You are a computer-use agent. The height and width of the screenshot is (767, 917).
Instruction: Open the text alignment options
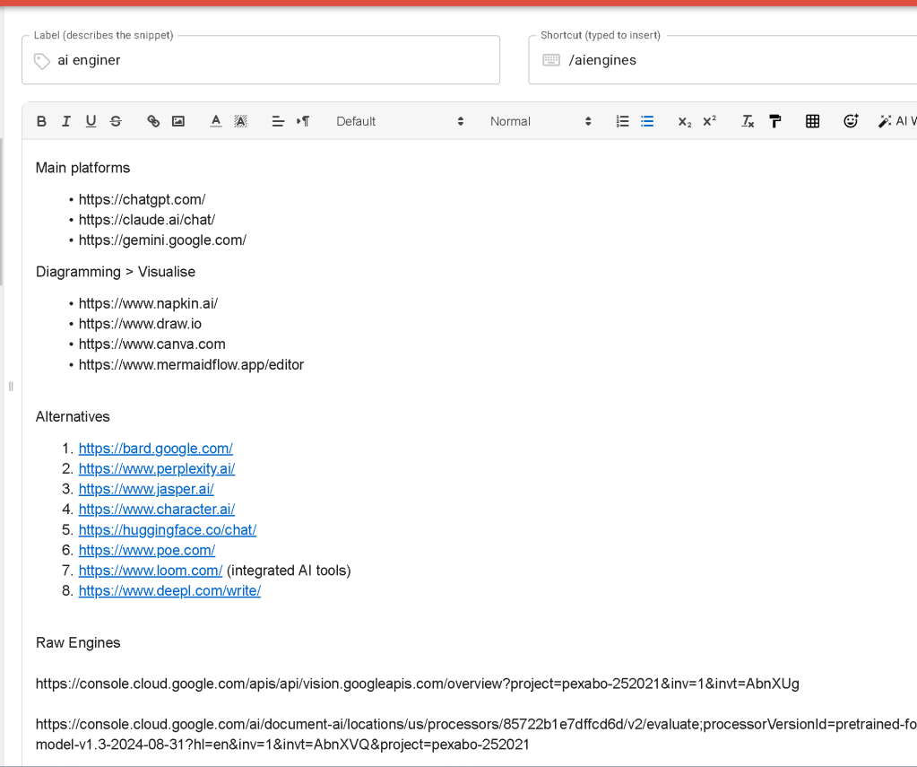coord(279,121)
